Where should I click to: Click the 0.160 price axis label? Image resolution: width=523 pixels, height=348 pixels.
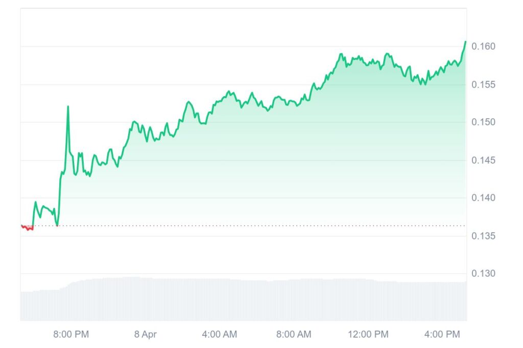pyautogui.click(x=483, y=46)
